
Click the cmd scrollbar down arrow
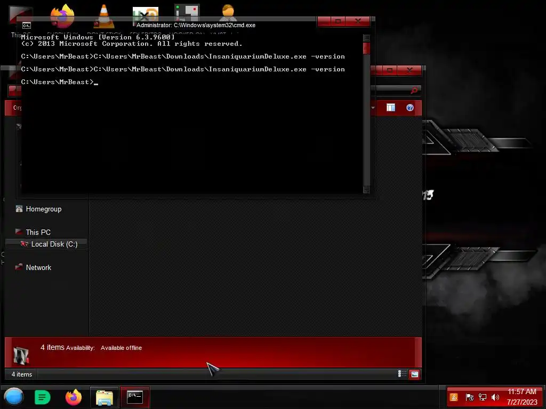click(366, 190)
